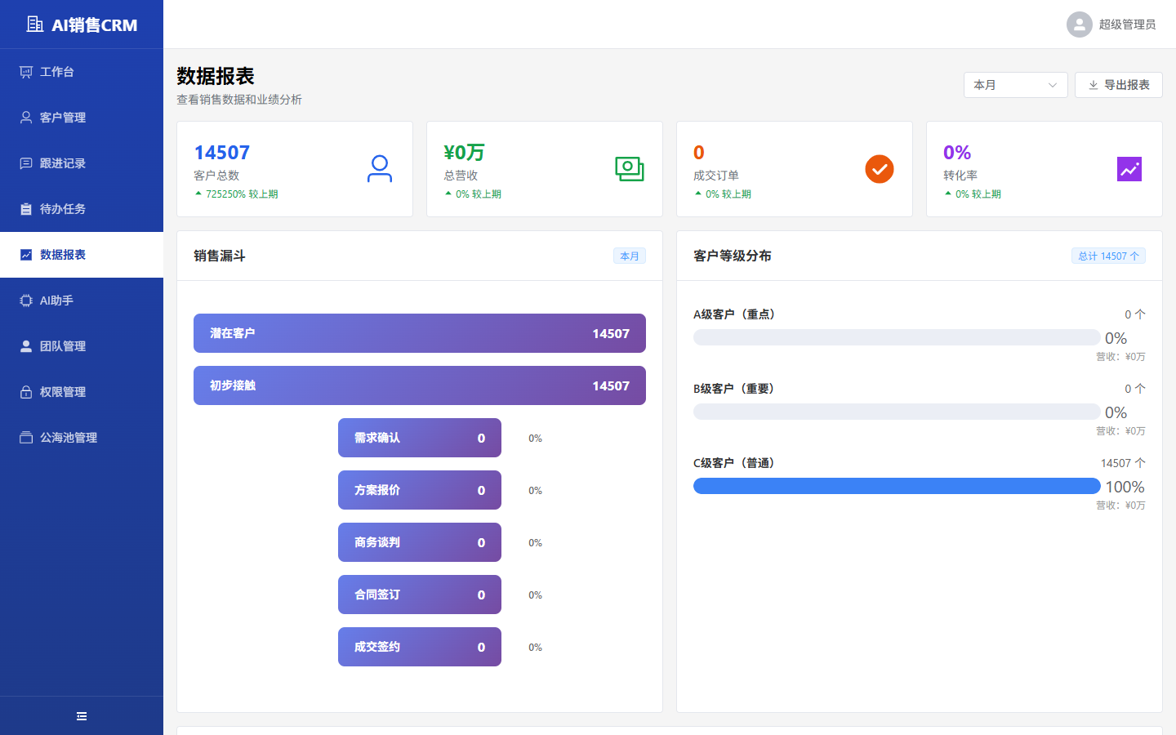The height and width of the screenshot is (735, 1176).
Task: Click the A级客户 progress bar
Action: point(897,337)
